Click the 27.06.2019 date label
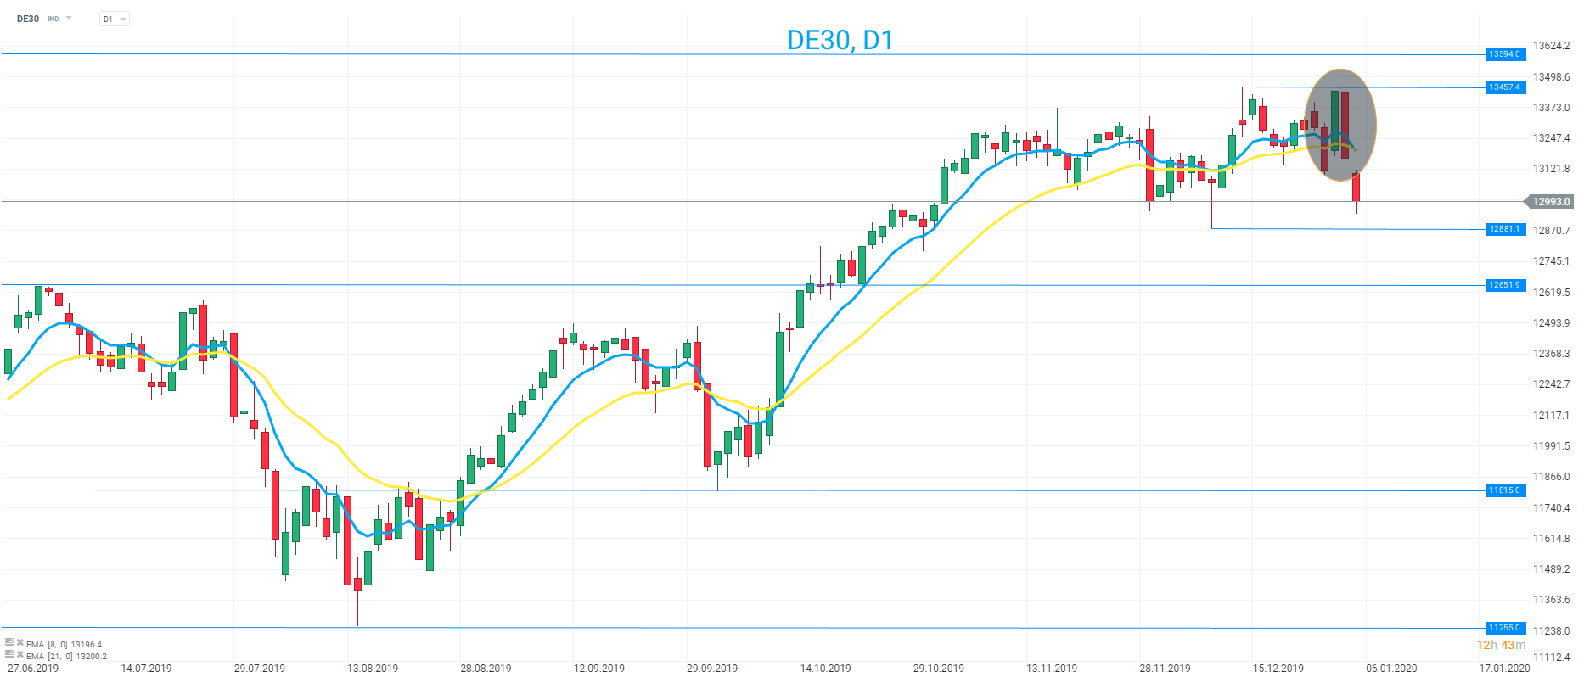Viewport: 1584px width, 683px height. (x=34, y=669)
